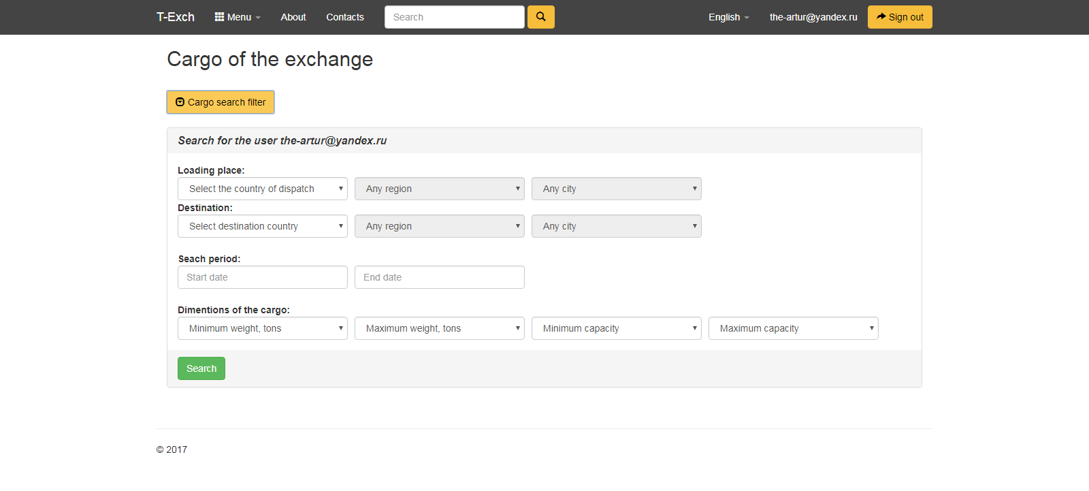Image resolution: width=1089 pixels, height=491 pixels.
Task: Click the Search for the user heading text
Action: coord(282,140)
